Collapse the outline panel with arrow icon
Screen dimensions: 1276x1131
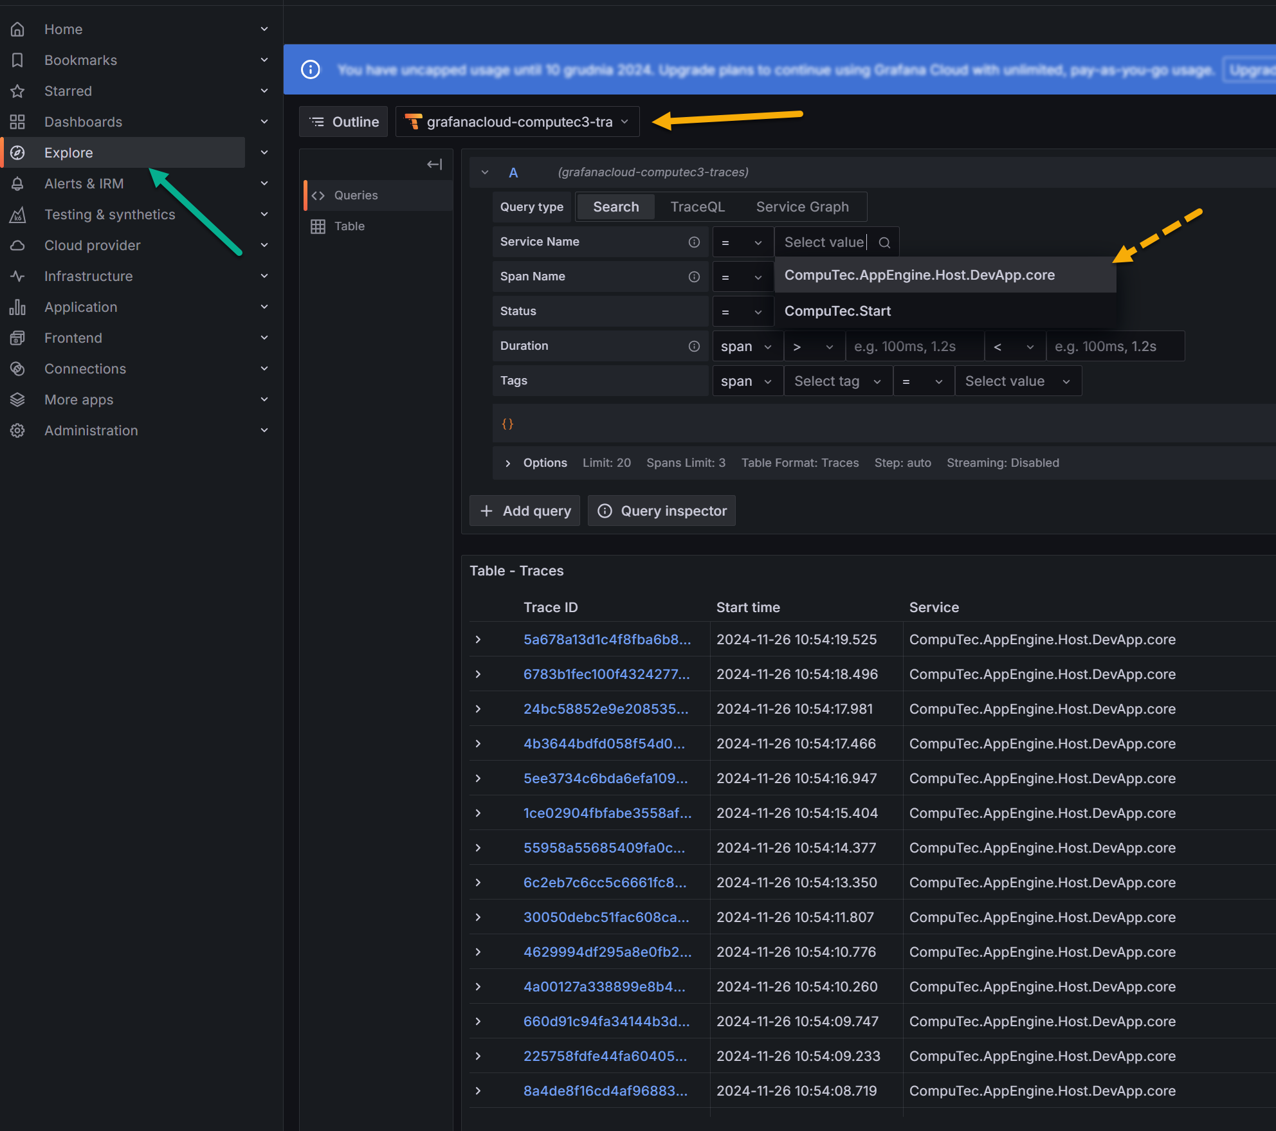[x=435, y=165]
